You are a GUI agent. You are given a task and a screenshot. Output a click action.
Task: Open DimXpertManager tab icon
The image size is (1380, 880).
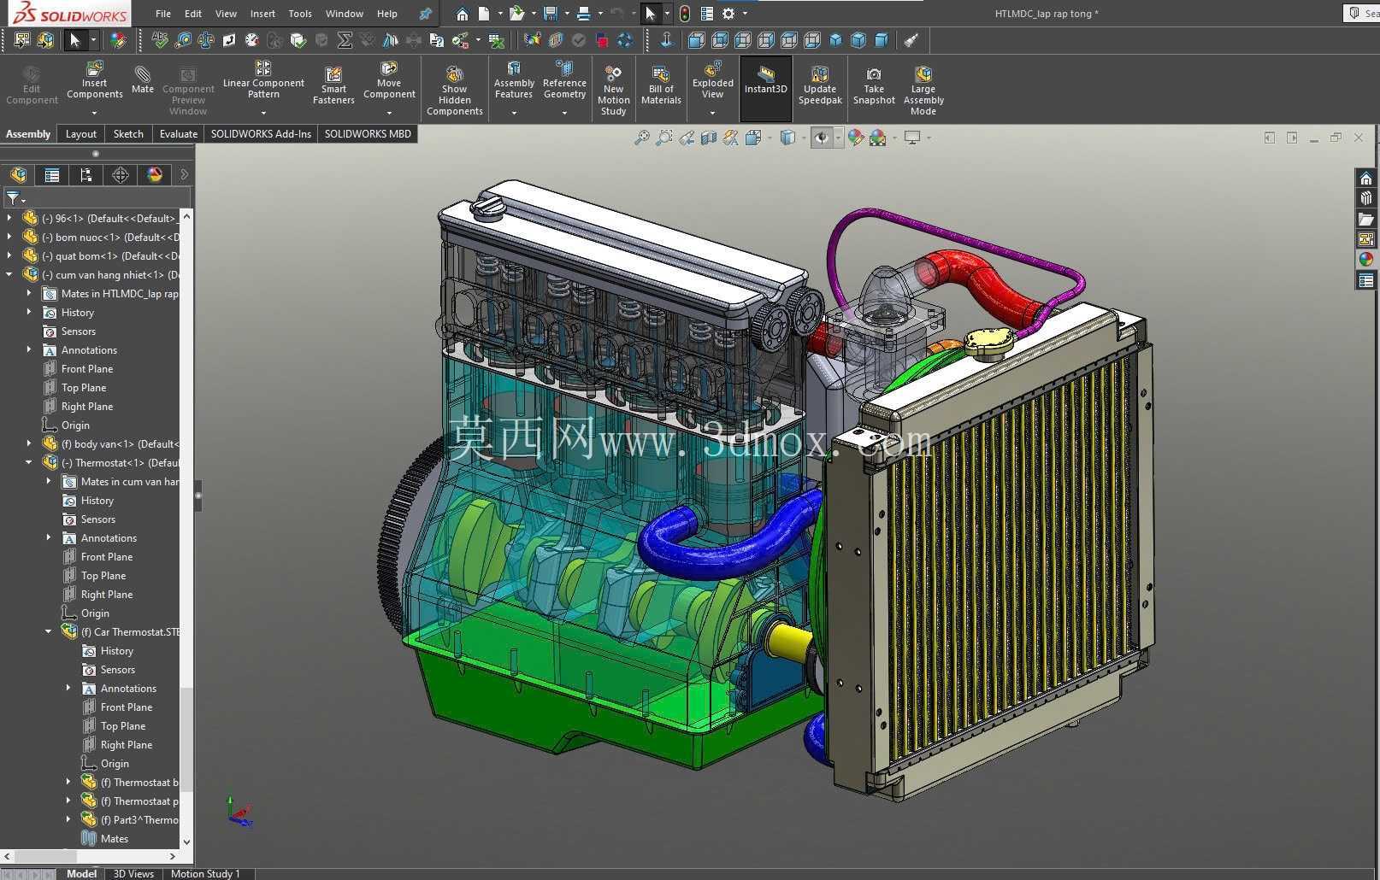[x=121, y=175]
